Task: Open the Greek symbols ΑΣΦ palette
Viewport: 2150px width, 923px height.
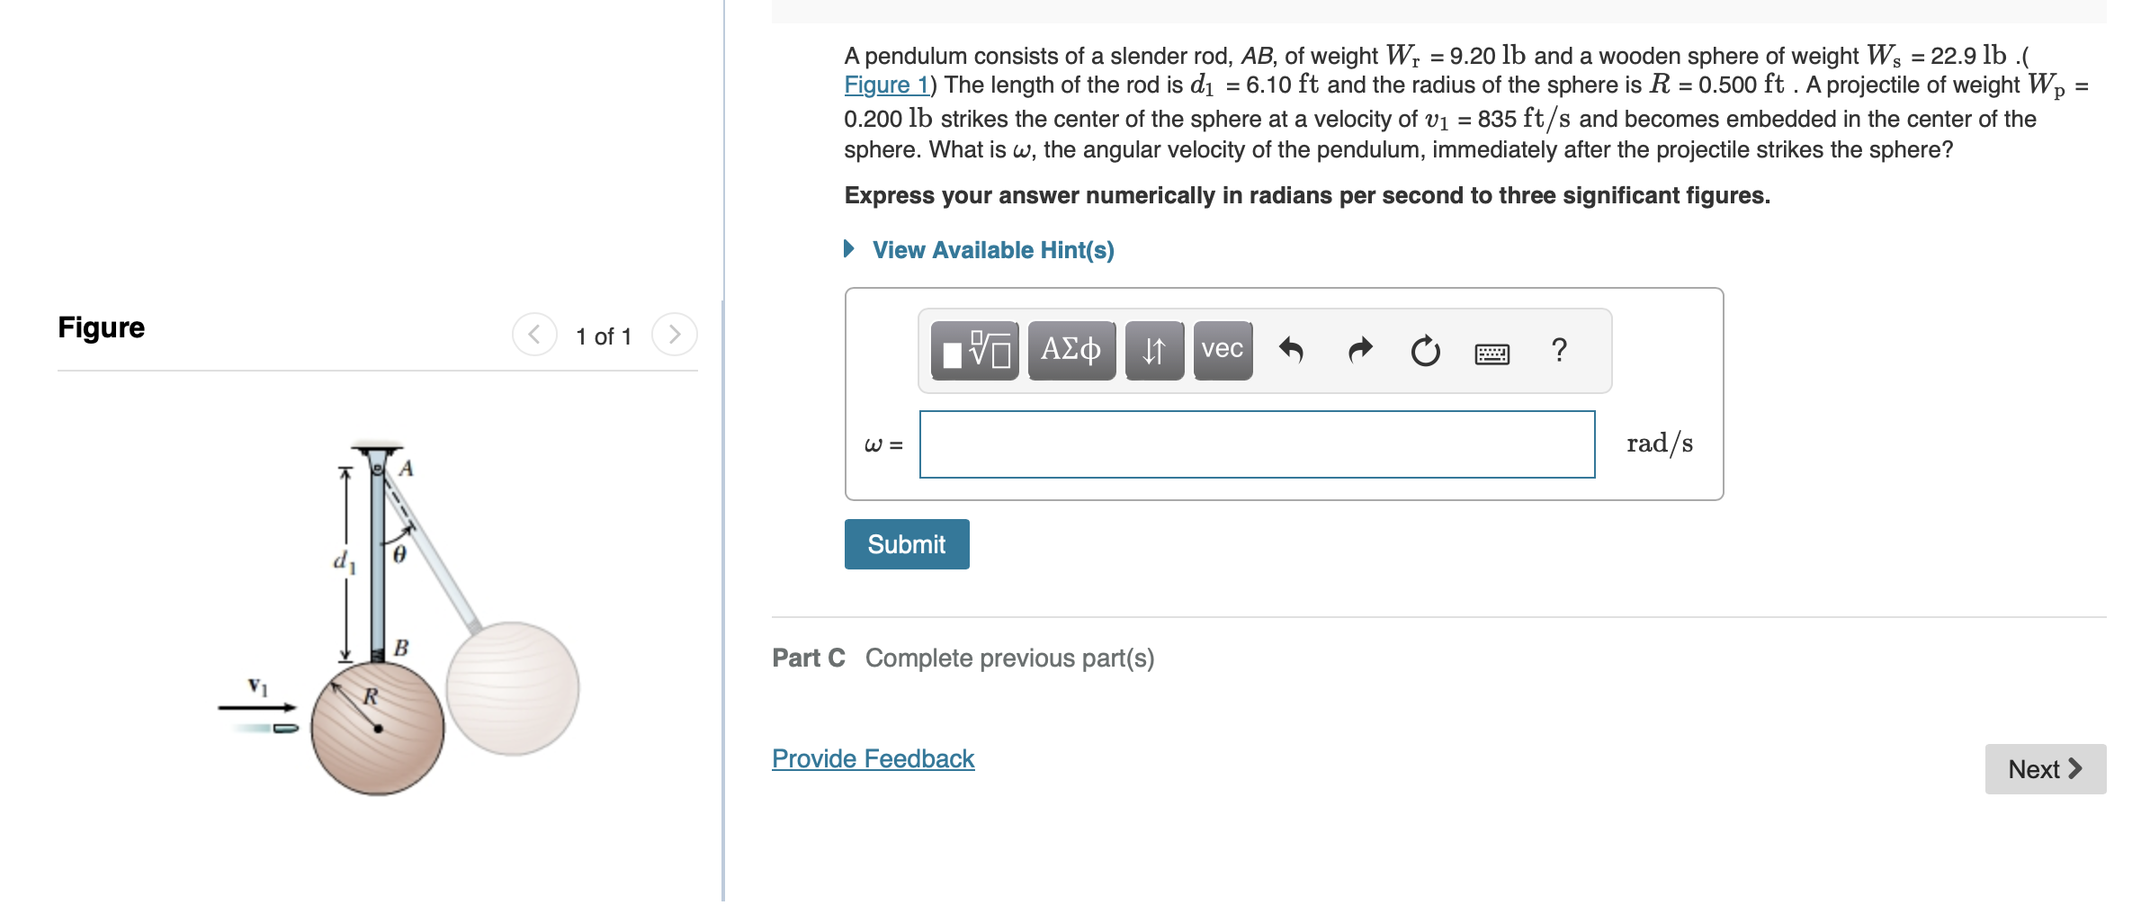Action: click(1071, 351)
